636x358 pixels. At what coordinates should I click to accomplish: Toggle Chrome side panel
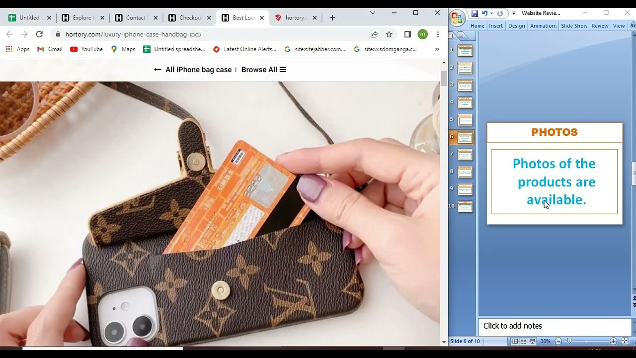click(x=407, y=34)
